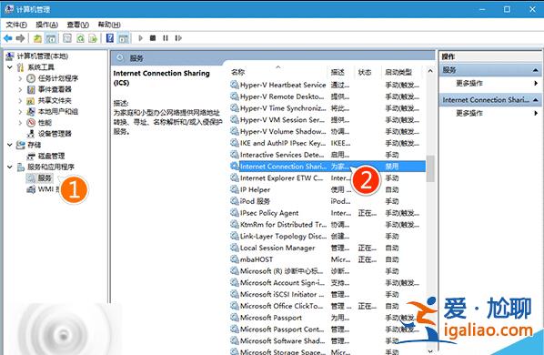Select 磁盘管理 in the tree
Screen dimensions: 544x355
tap(51, 156)
